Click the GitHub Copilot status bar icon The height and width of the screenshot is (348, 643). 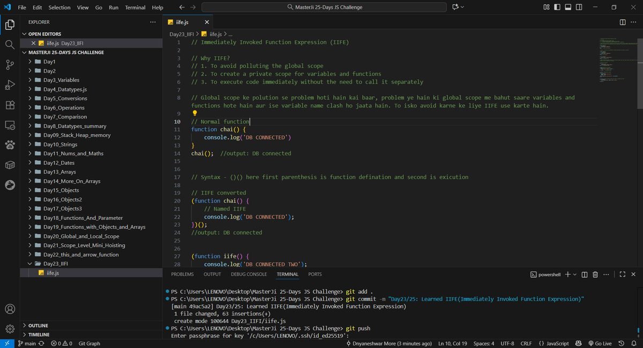(578, 343)
